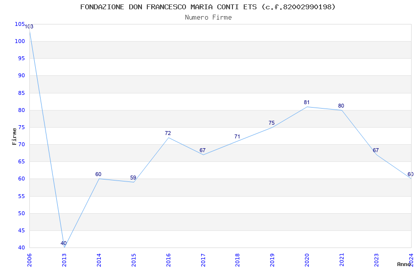The height and width of the screenshot is (269, 416).
Task: Click the 95 y-axis tick value
Action: coord(22,58)
